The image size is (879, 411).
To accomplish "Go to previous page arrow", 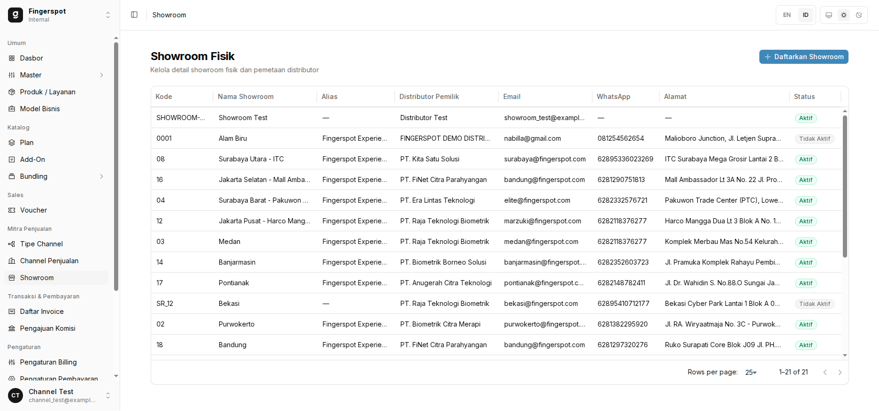I will click(825, 372).
